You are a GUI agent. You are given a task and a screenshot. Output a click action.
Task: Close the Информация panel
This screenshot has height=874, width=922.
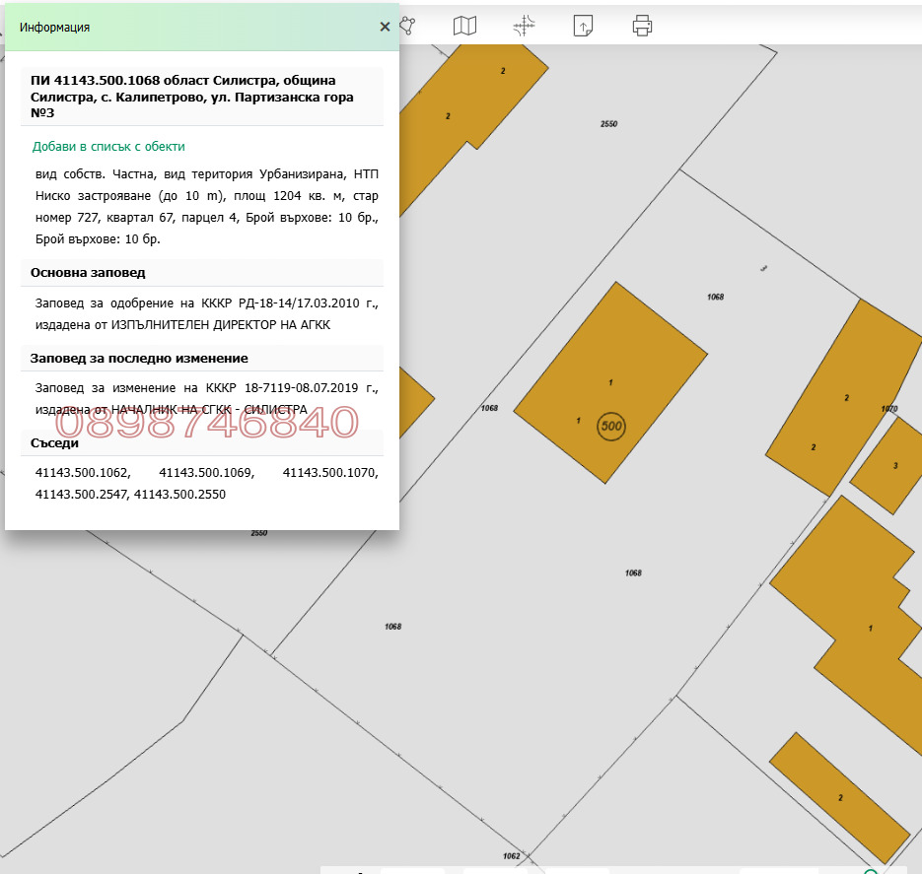(385, 27)
